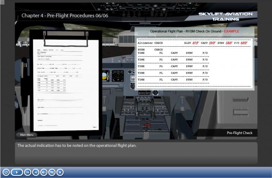Viewport: 272px width, 178px height.
Task: Click the replay (rewind) button
Action: 5,172
